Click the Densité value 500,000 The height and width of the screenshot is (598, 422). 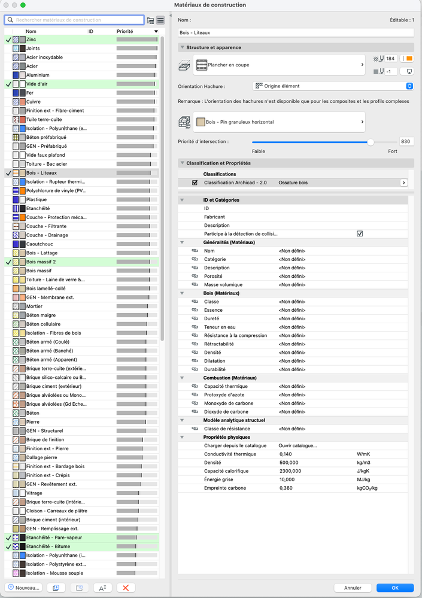289,463
